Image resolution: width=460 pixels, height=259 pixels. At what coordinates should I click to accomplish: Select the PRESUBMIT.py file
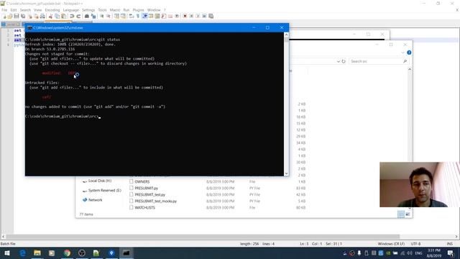pos(147,188)
